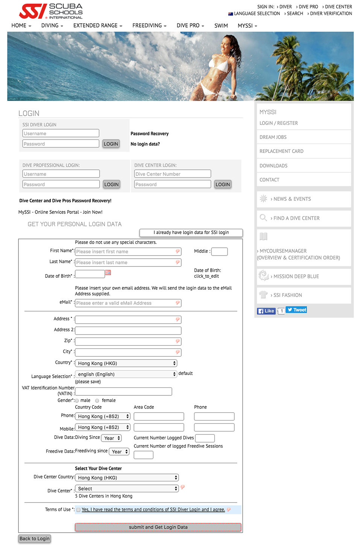Image resolution: width=361 pixels, height=548 pixels.
Task: Click the News & Events starburst icon
Action: [263, 198]
